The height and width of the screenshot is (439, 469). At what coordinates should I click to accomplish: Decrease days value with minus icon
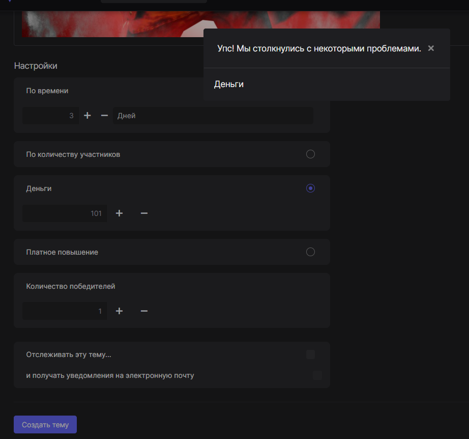[104, 116]
